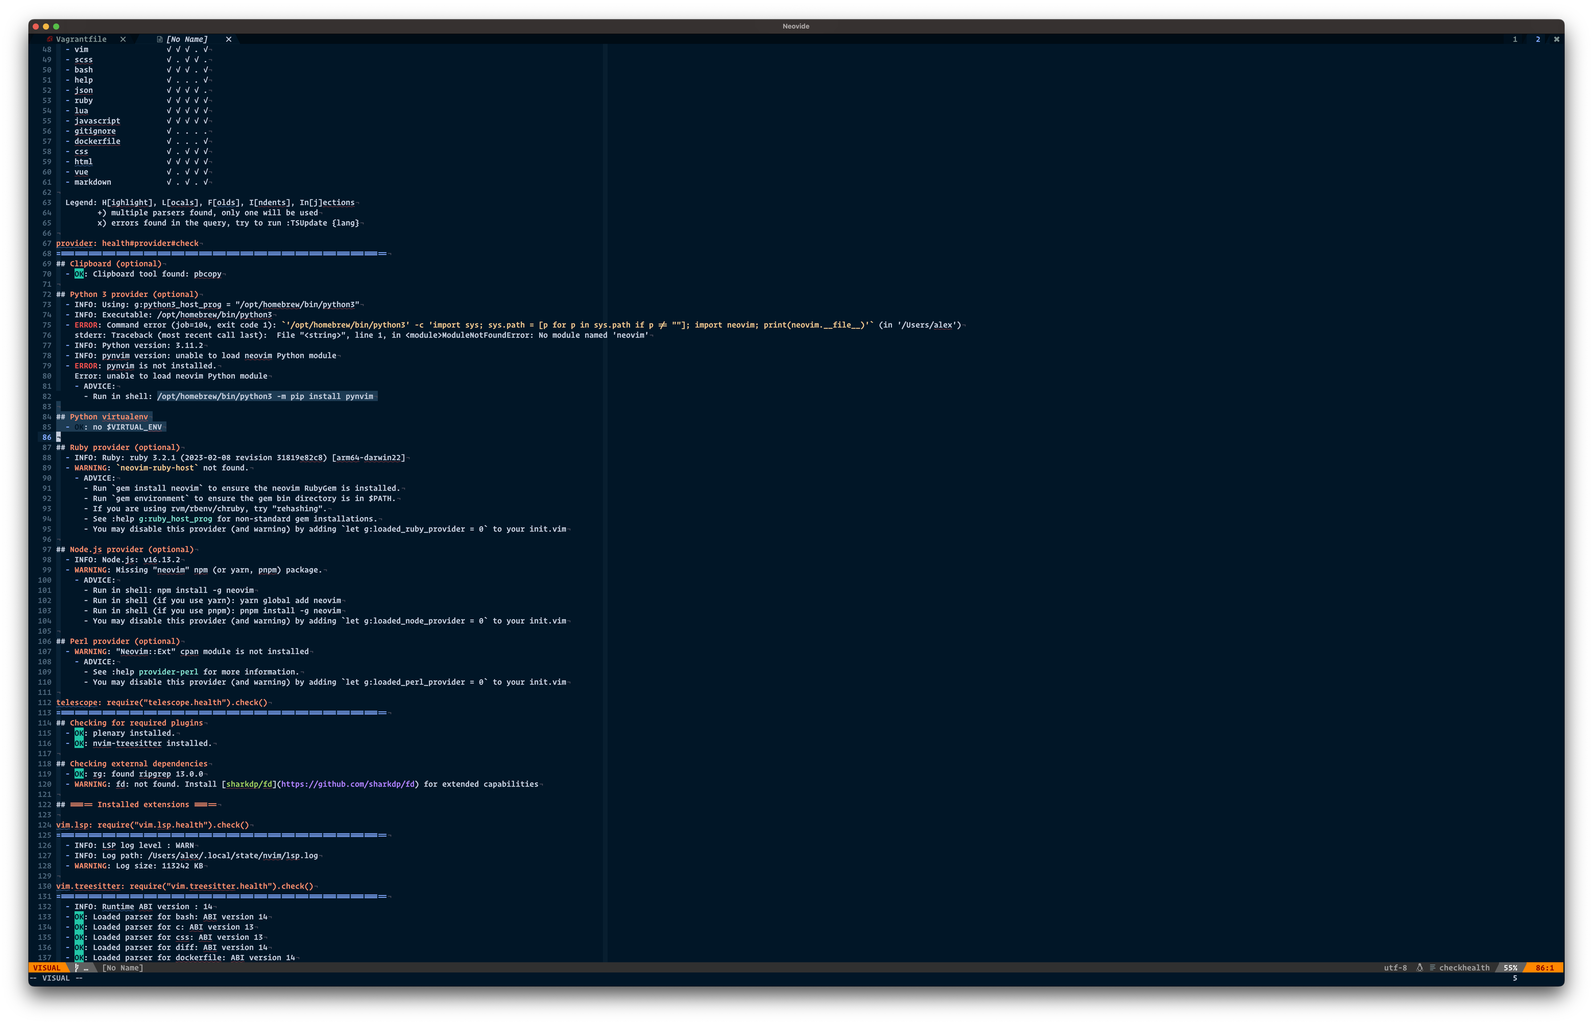1593x1024 pixels.
Task: Close the Vagrantfile buffer tab
Action: point(123,39)
